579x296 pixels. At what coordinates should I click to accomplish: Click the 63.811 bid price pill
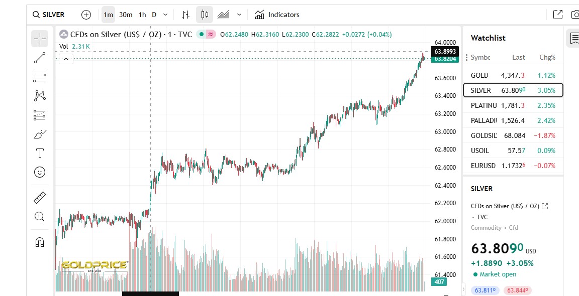tap(485, 290)
